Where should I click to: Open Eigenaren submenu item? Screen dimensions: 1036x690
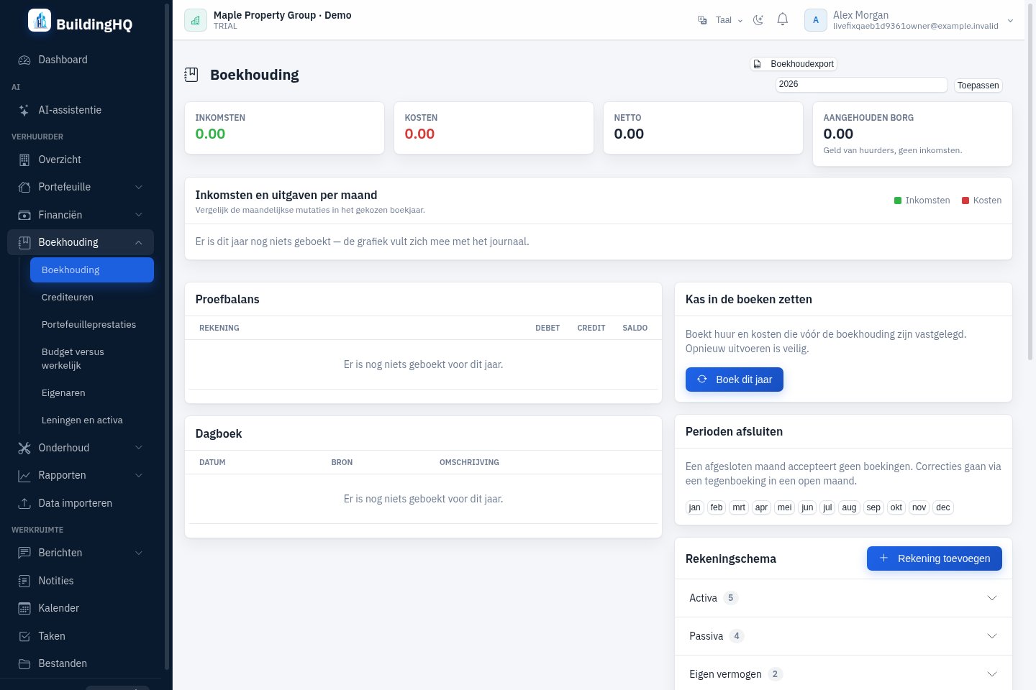[x=92, y=392]
